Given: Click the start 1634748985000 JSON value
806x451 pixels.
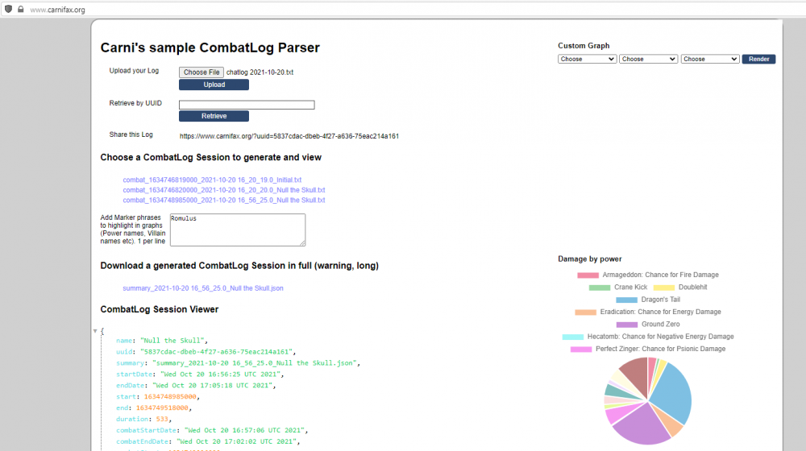Looking at the screenshot, I should [170, 397].
